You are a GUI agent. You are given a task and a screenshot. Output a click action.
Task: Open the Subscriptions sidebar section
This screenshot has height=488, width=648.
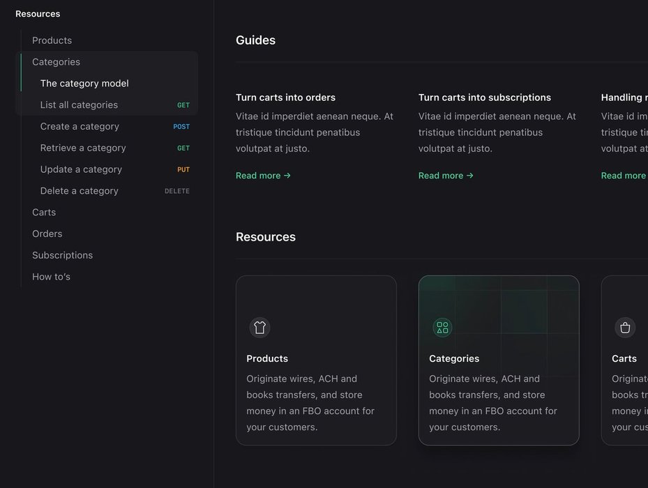[x=62, y=256]
